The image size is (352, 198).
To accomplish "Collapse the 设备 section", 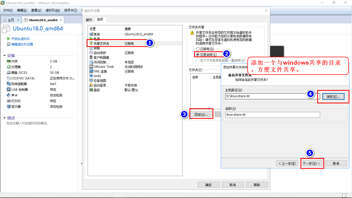I will (5, 55).
